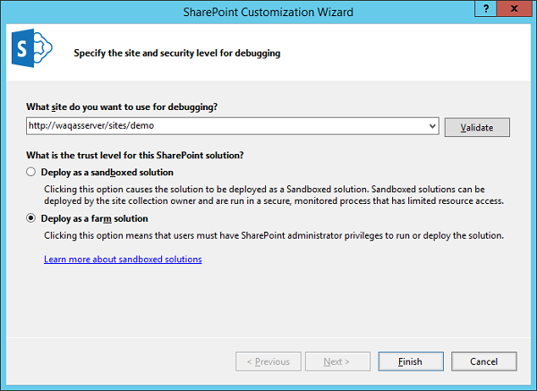Open Learn more about sandboxed solutions link
537x391 pixels.
point(123,259)
